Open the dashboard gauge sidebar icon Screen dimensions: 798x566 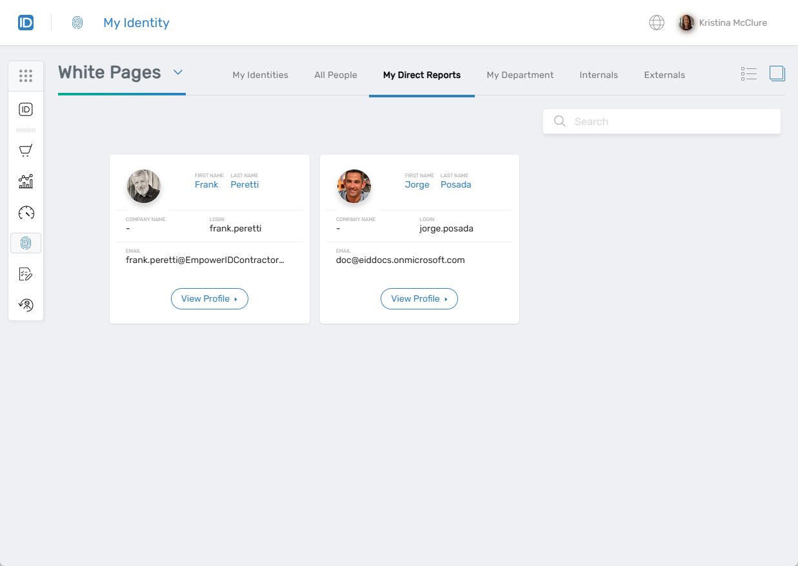[x=26, y=212]
